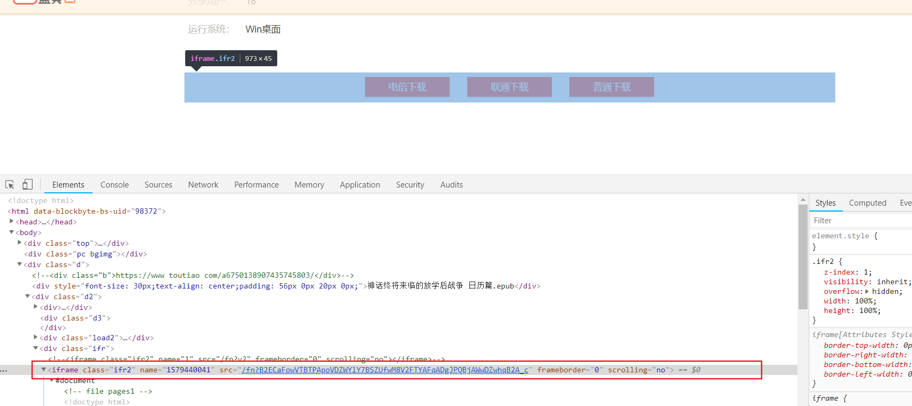Click the height: 100% declaration
The height and width of the screenshot is (406, 912).
852,310
